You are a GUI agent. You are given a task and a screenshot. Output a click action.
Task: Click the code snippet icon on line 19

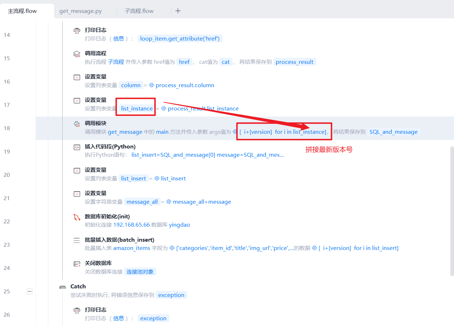coord(77,147)
